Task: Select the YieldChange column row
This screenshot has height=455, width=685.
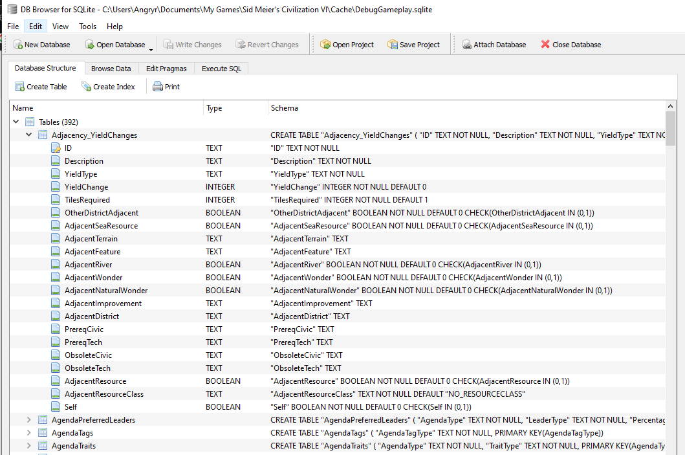Action: (87, 187)
